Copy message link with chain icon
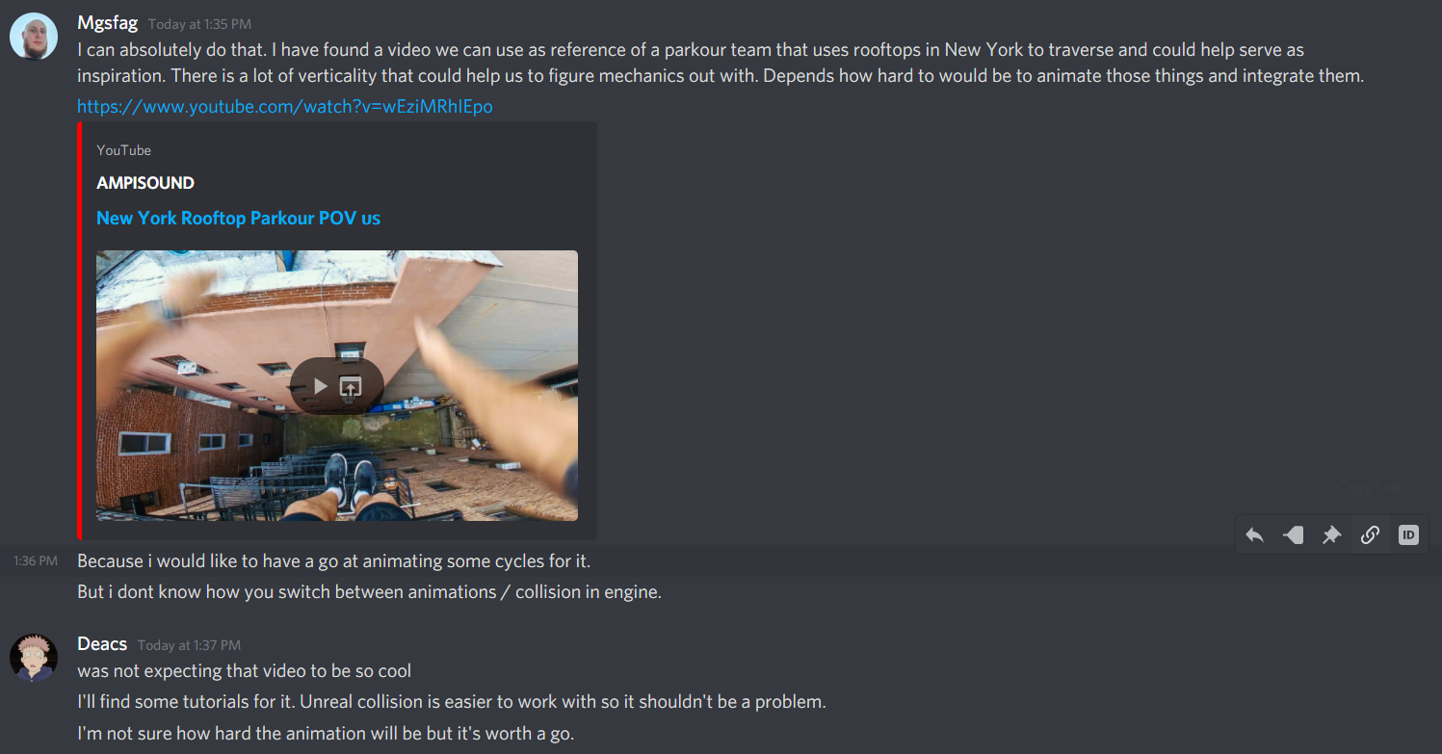The height and width of the screenshot is (754, 1442). click(1370, 535)
